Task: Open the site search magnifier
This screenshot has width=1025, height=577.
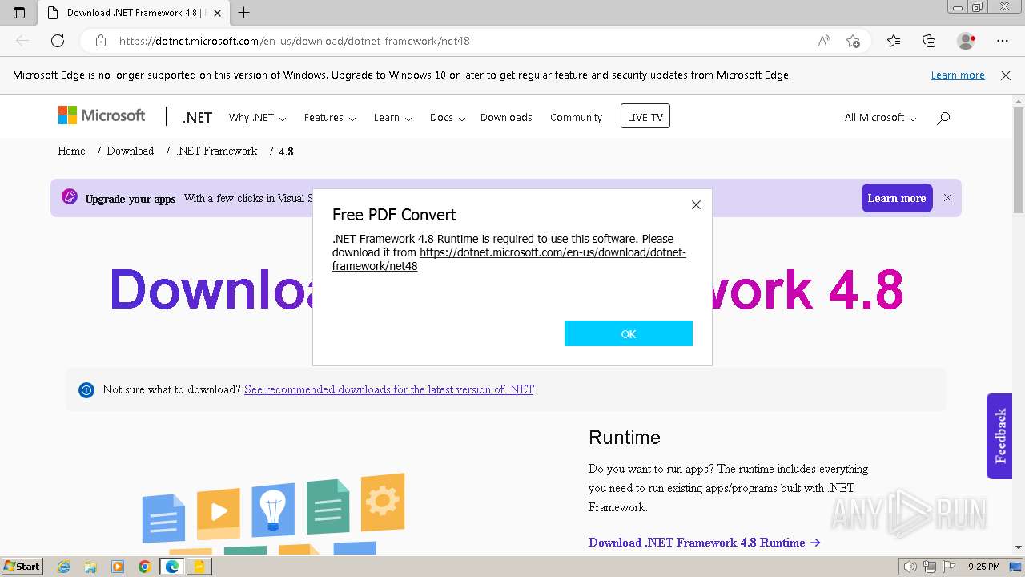Action: click(943, 118)
